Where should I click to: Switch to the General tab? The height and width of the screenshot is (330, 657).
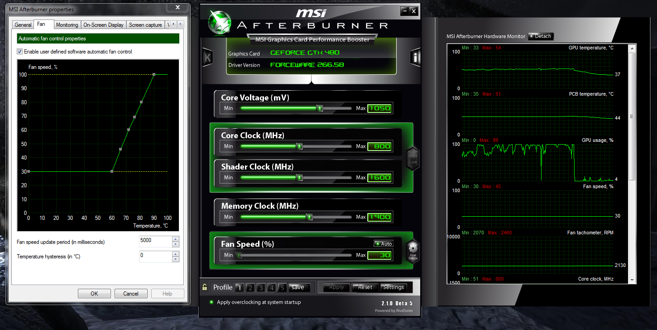[23, 25]
